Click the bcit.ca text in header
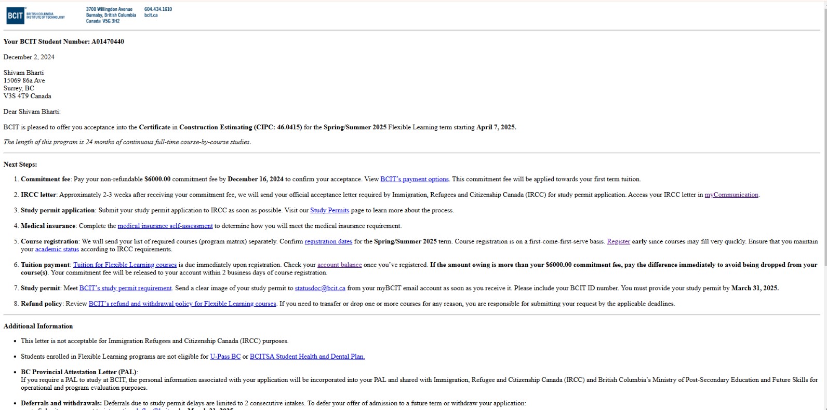 pyautogui.click(x=151, y=15)
